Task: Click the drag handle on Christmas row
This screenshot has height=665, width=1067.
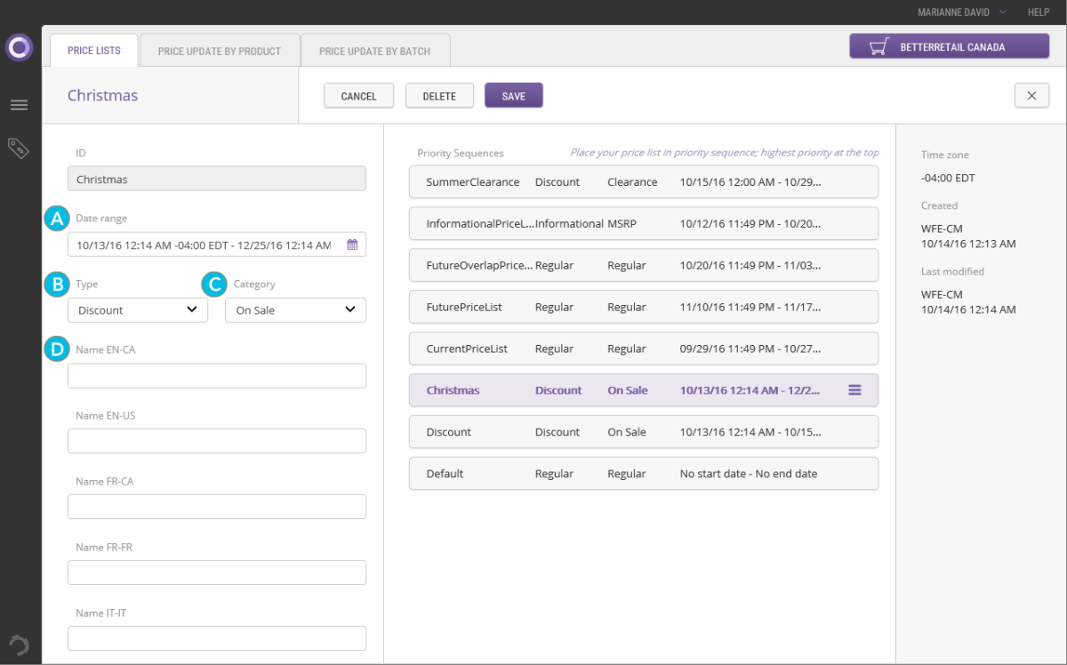Action: [854, 390]
